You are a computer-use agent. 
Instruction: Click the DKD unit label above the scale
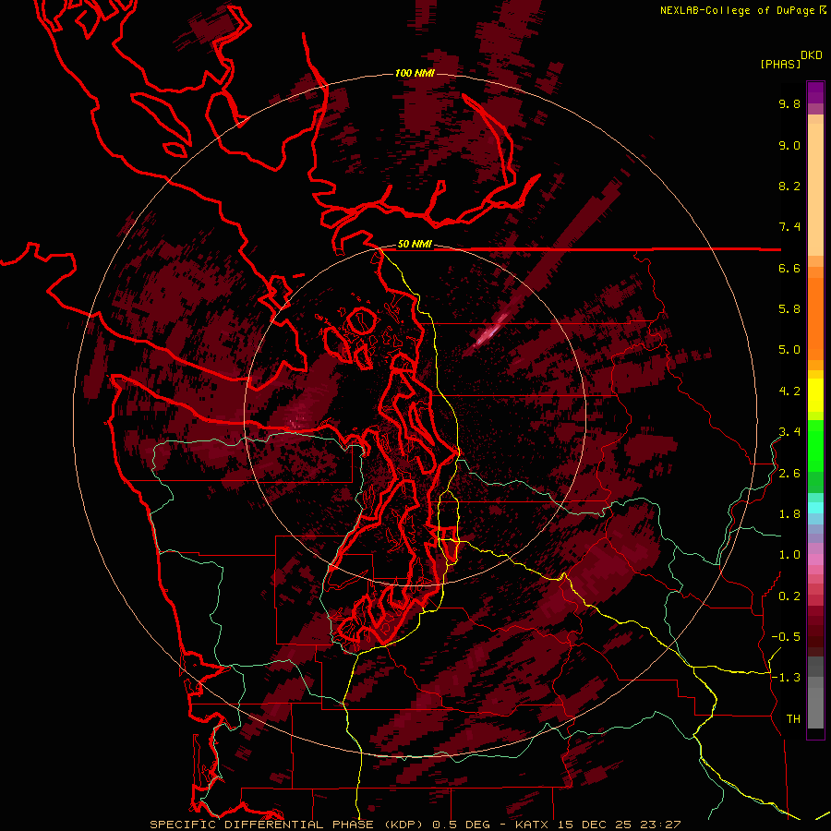pyautogui.click(x=811, y=55)
